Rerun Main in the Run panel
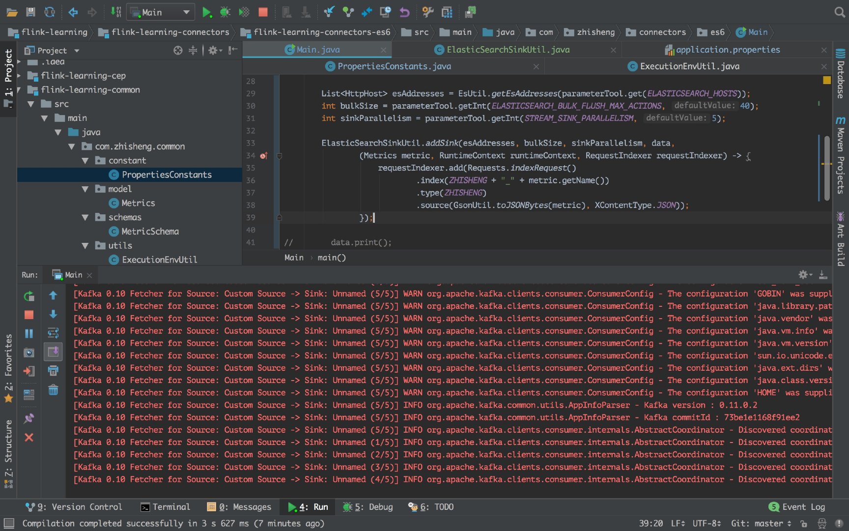 (x=29, y=296)
